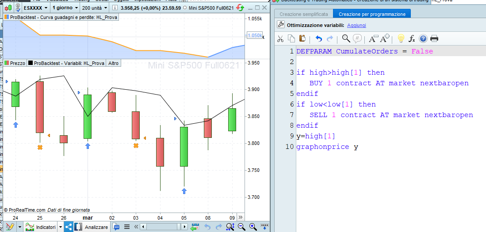Click the printer icon in editor toolbar
Viewport: 486px width, 232px height.
click(x=434, y=38)
